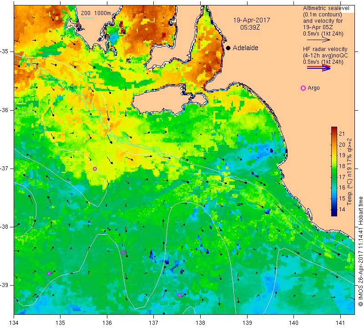This screenshot has height=328, width=364.
Task: Click the colorbar value 16
Action: [x=342, y=188]
